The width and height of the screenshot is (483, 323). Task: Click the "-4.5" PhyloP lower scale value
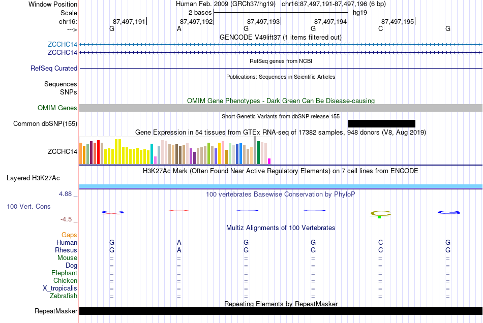(x=66, y=219)
